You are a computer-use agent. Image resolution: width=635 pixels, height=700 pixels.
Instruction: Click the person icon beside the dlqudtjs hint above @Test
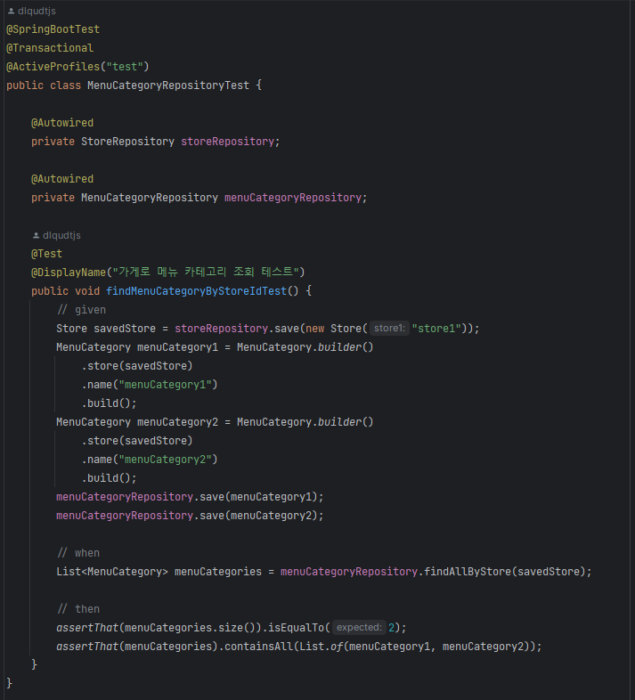click(37, 235)
